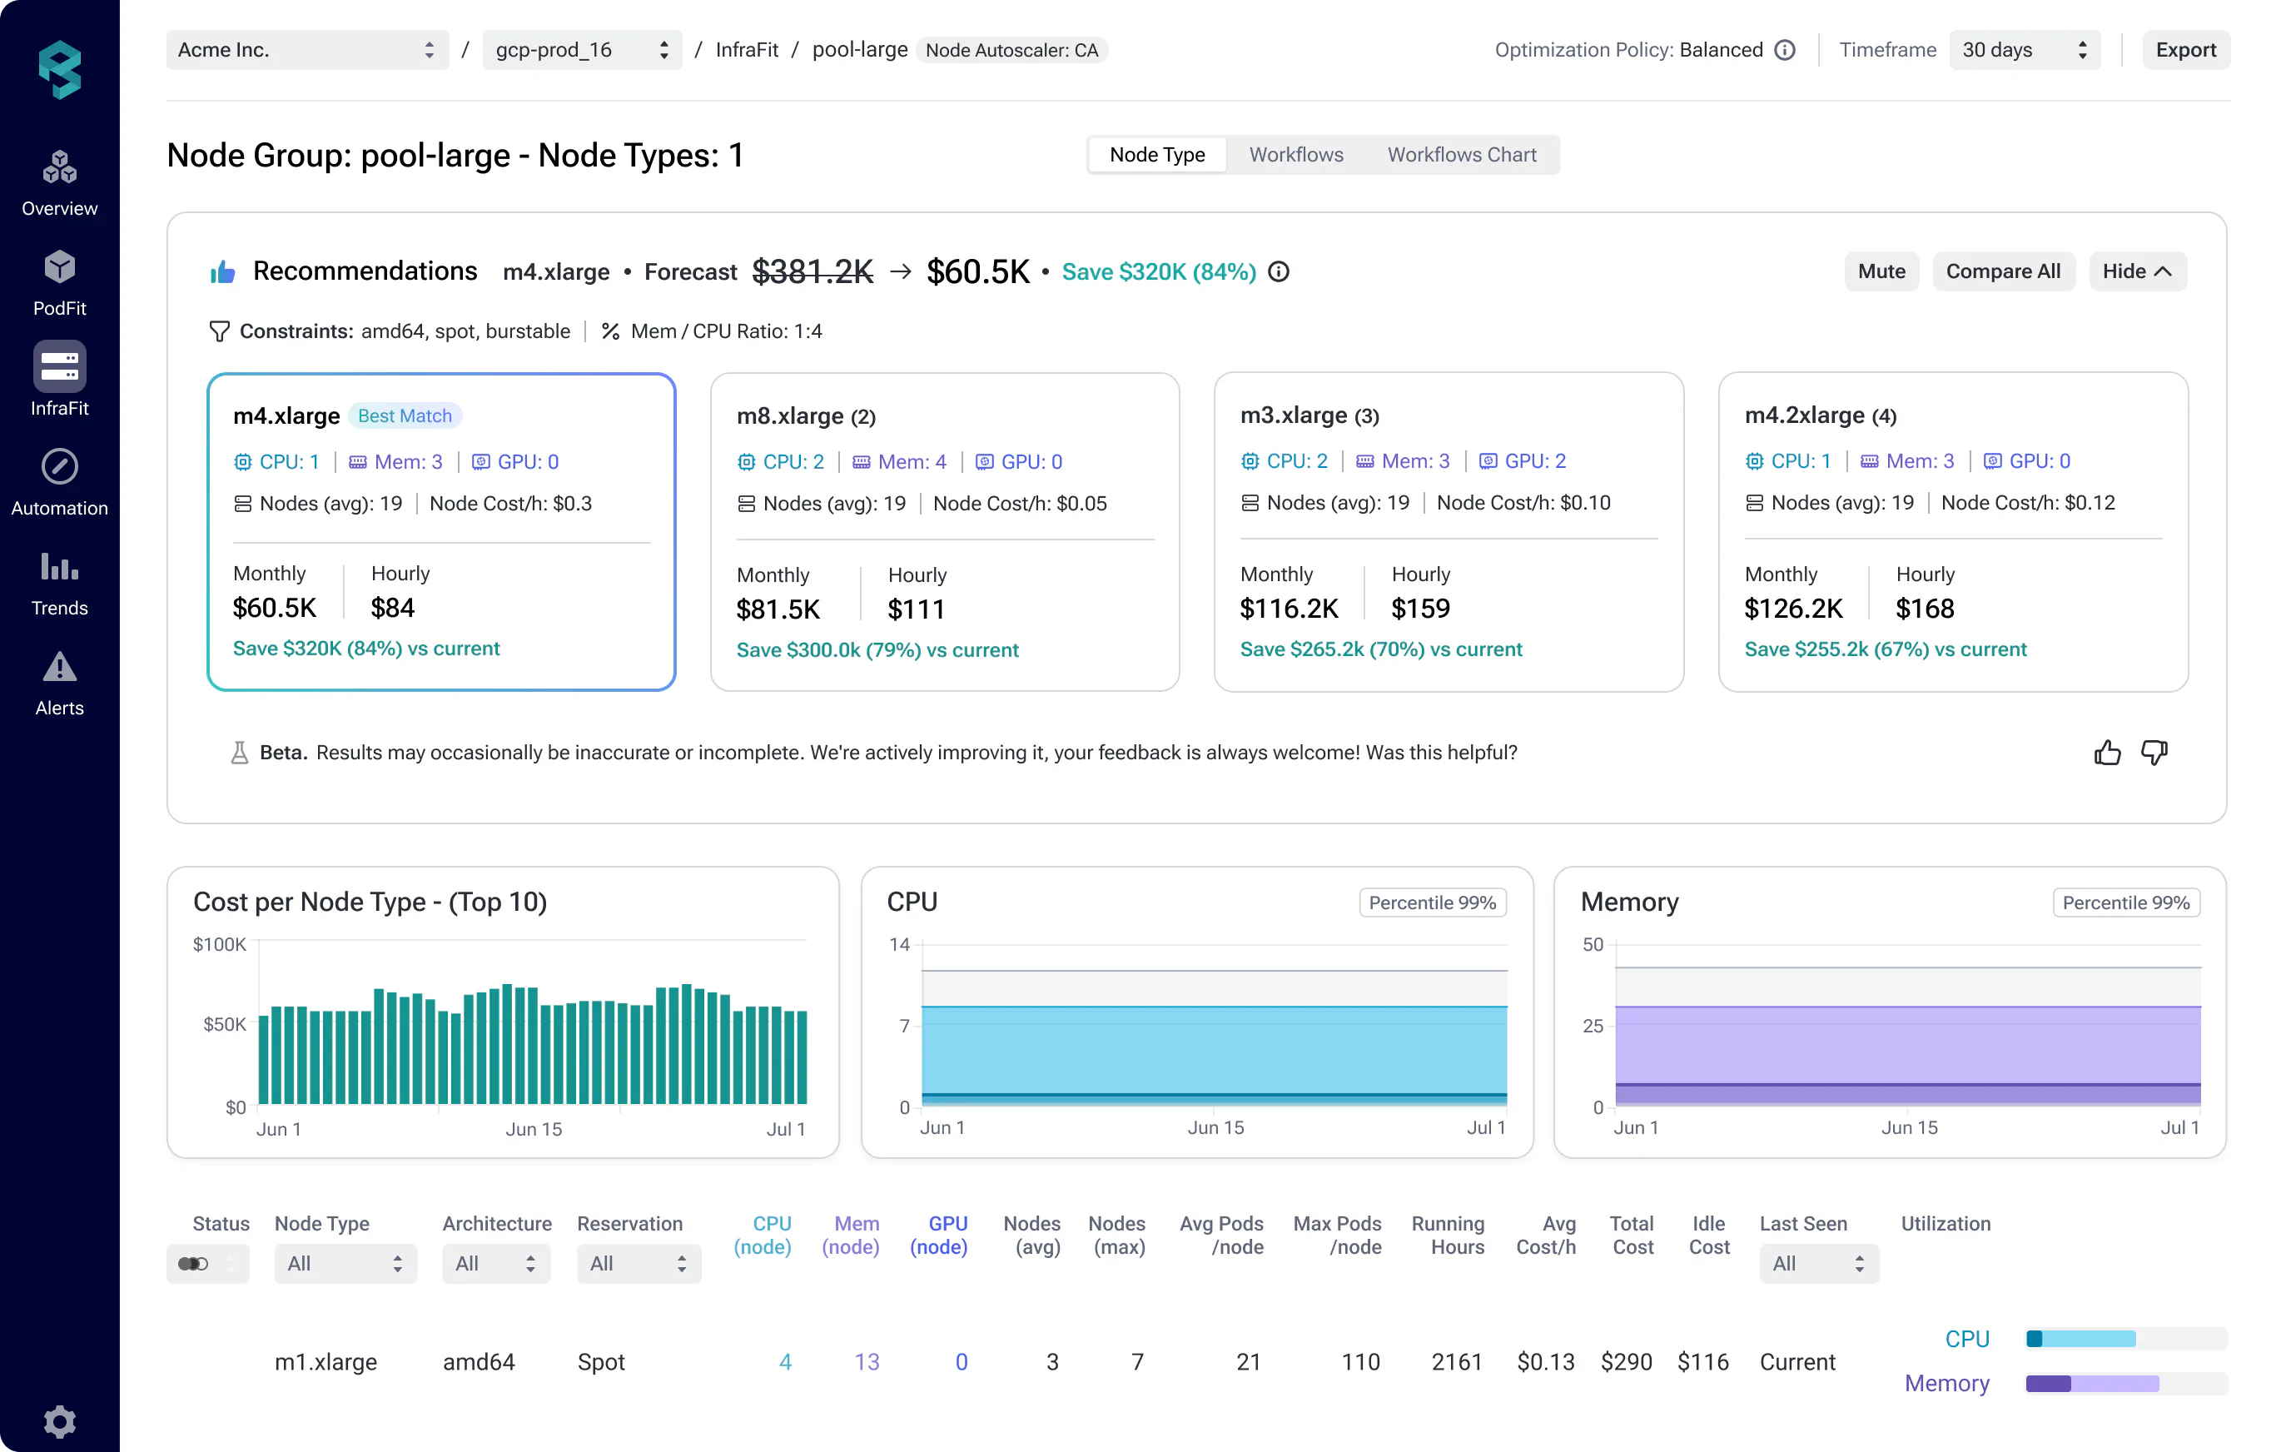The height and width of the screenshot is (1452, 2281).
Task: Click the Constraints filter funnel icon
Action: [x=219, y=331]
